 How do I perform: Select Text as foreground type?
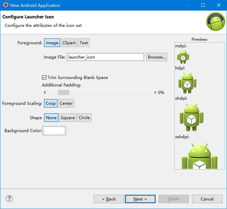[84, 43]
